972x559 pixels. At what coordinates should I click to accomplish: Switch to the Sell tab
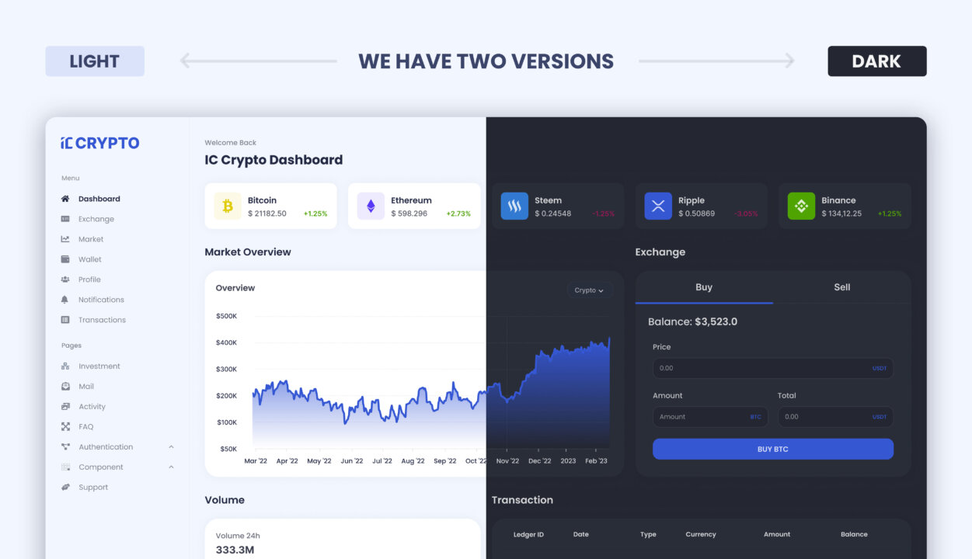[x=842, y=287]
